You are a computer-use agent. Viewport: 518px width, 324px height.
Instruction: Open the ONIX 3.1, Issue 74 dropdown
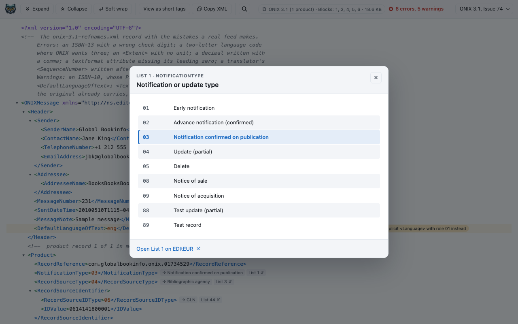pos(484,9)
